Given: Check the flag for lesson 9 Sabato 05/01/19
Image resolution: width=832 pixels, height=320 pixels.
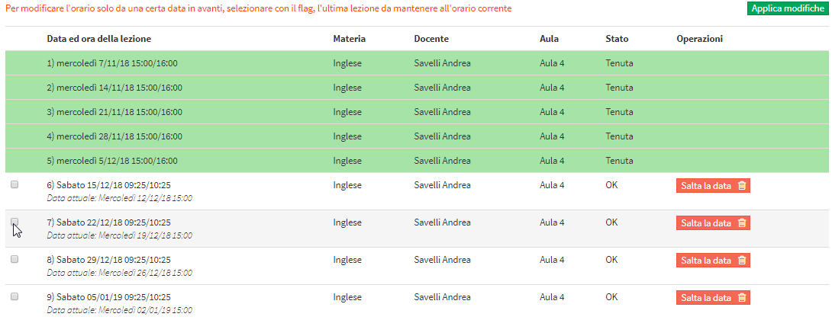Looking at the screenshot, I should (x=15, y=296).
